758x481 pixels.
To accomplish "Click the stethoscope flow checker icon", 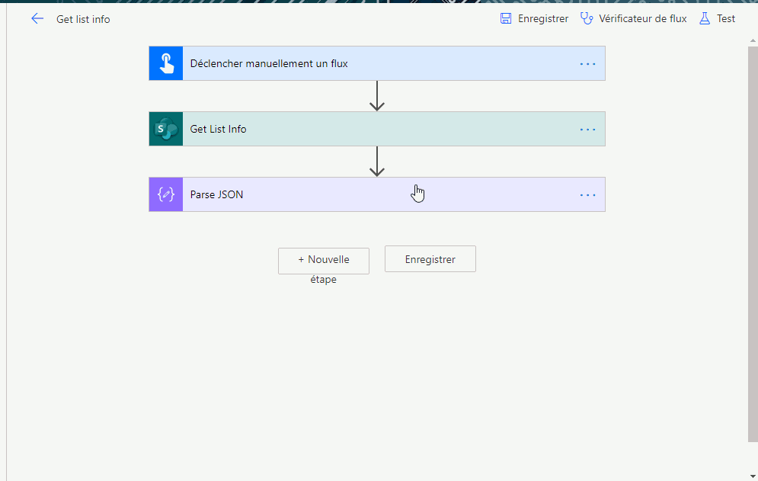I will (587, 18).
